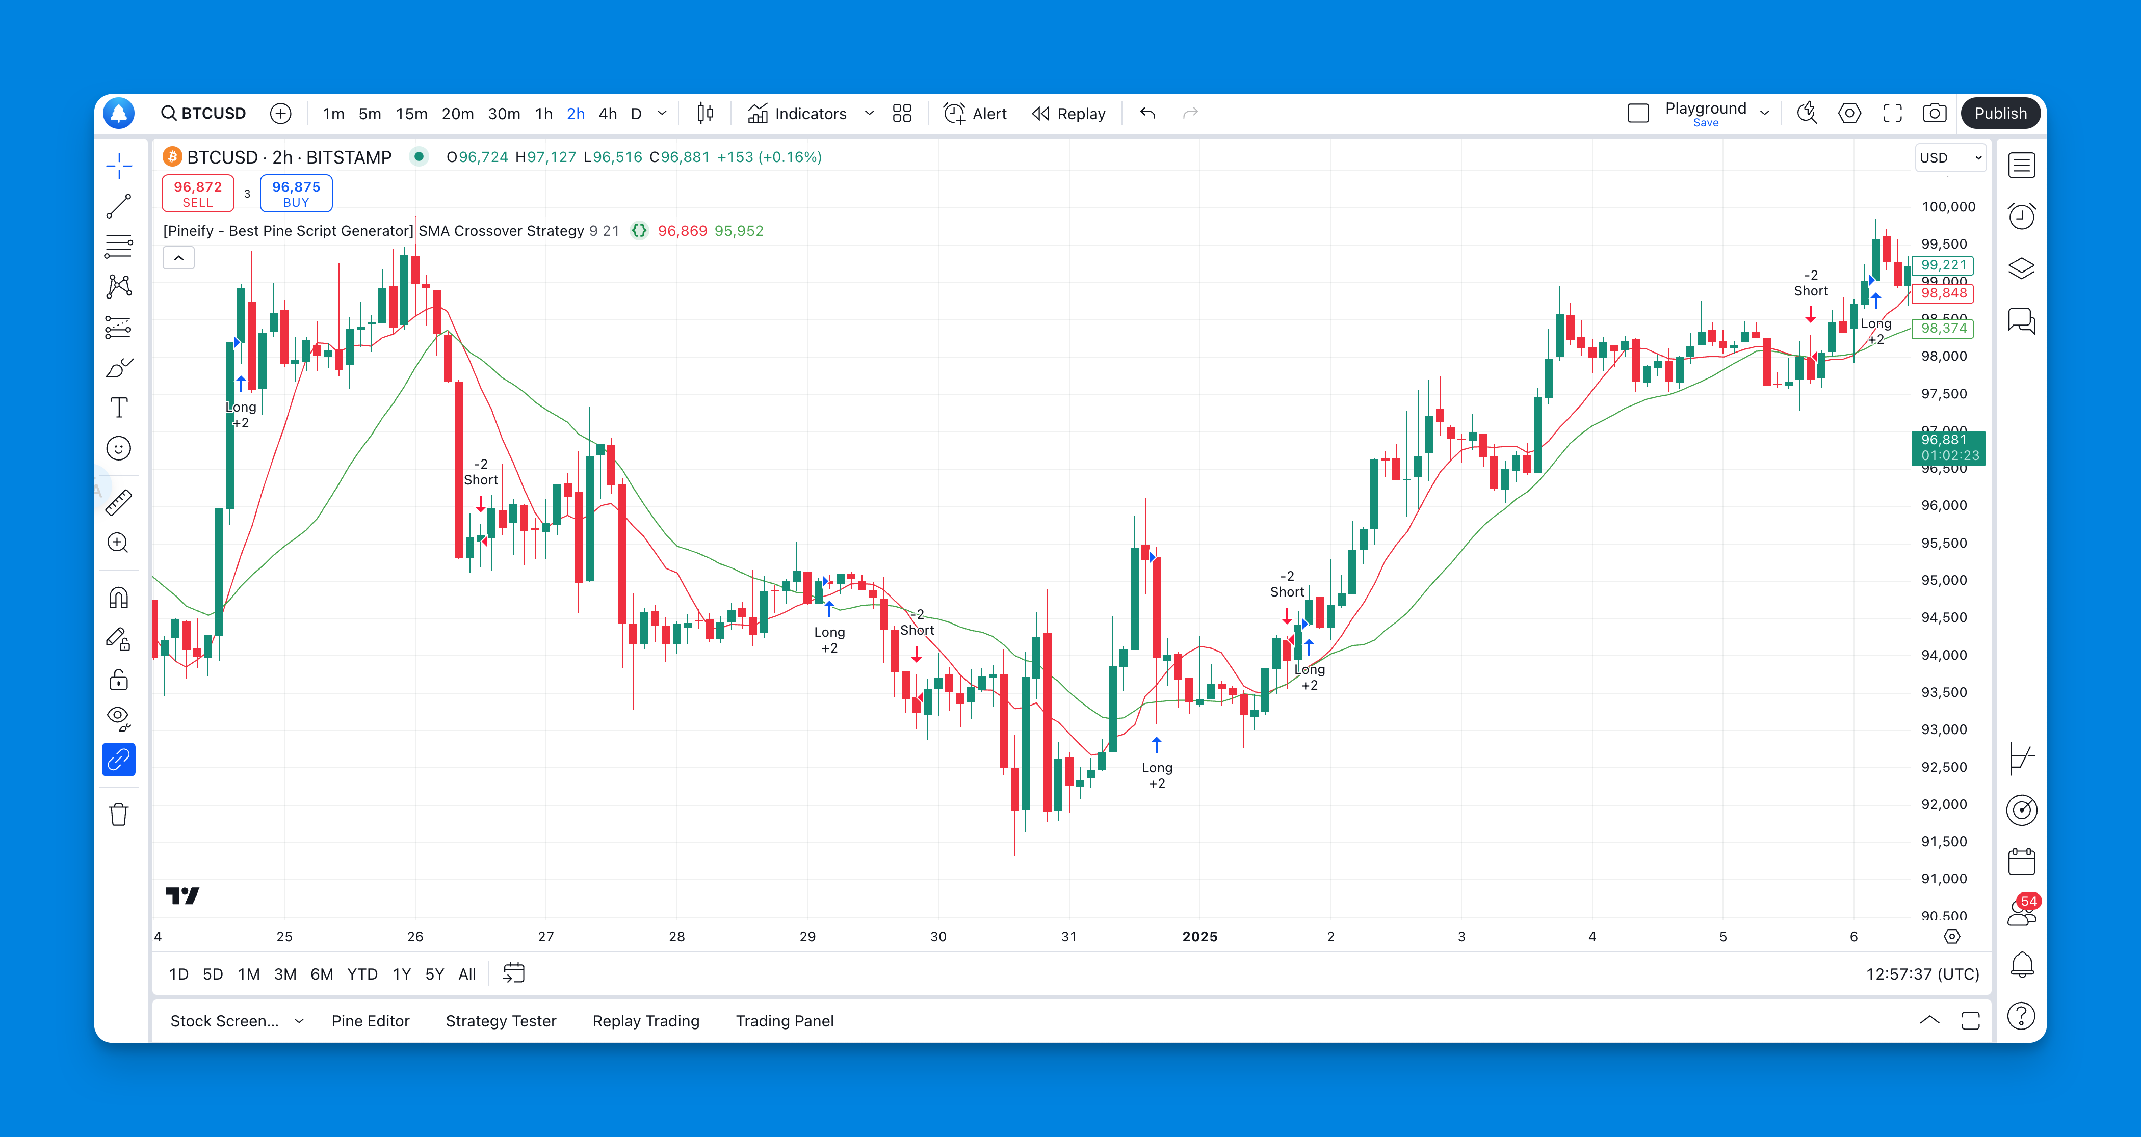
Task: Open the USD currency dropdown
Action: coord(1950,158)
